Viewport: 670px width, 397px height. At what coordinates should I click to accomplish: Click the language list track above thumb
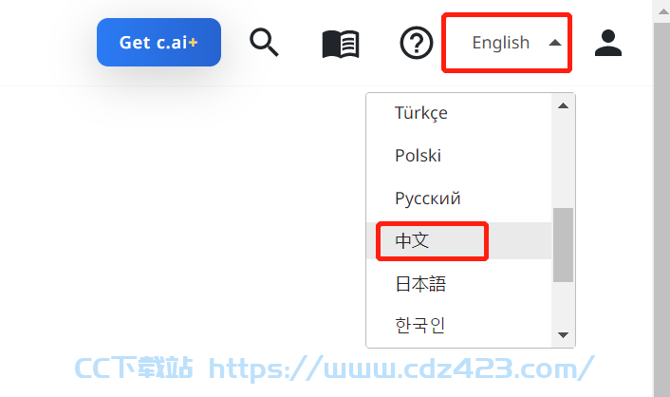[x=563, y=161]
